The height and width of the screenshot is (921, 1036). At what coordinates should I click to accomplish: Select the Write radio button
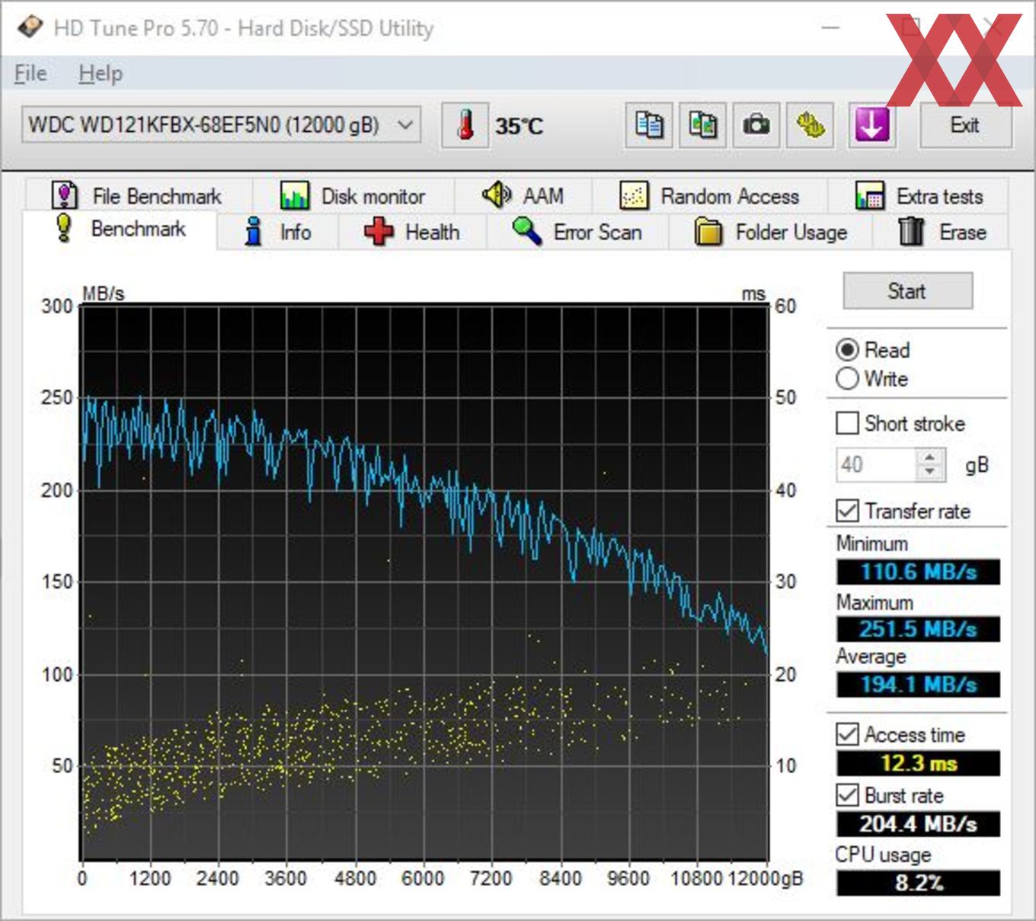847,379
